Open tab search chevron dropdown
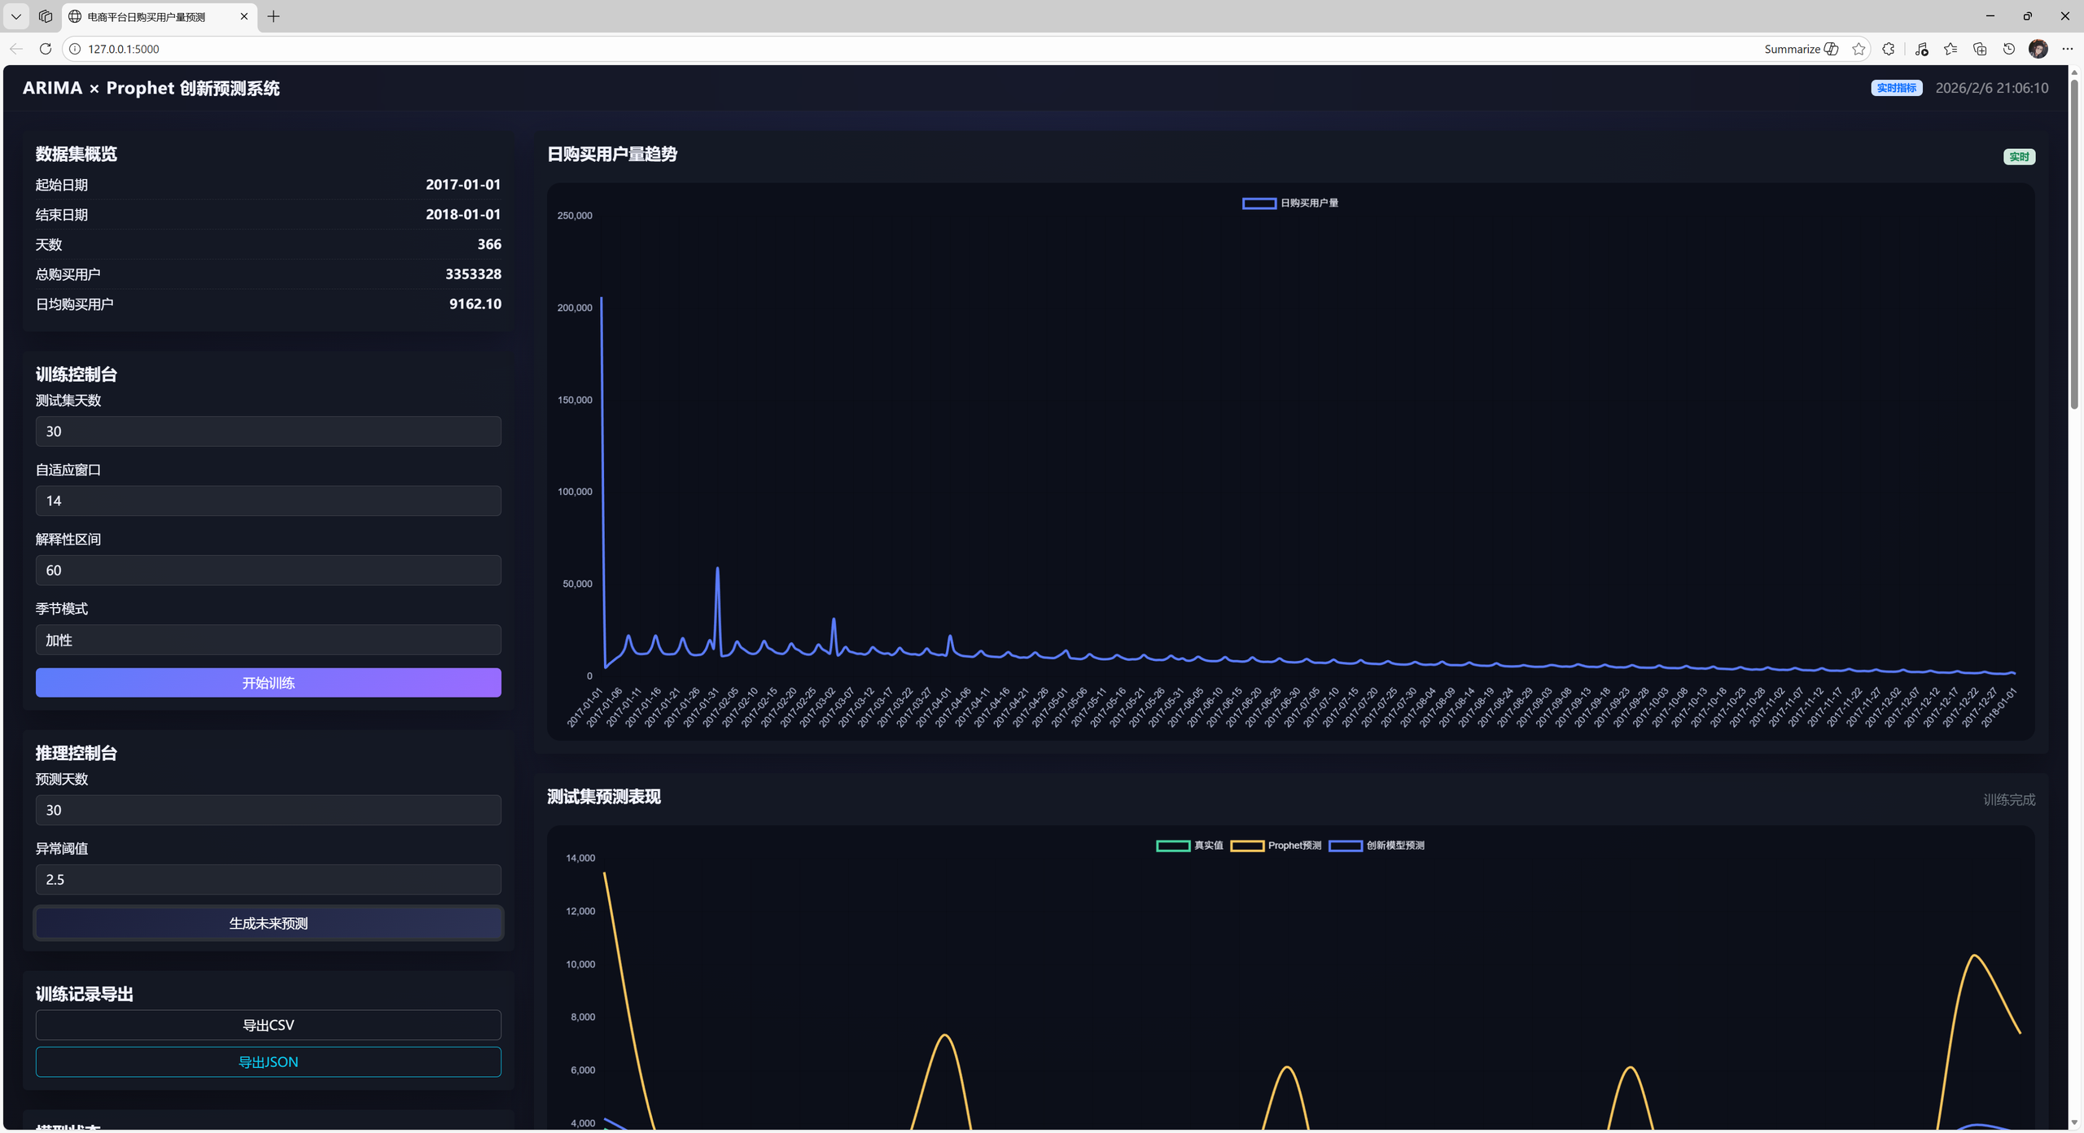 (x=16, y=16)
